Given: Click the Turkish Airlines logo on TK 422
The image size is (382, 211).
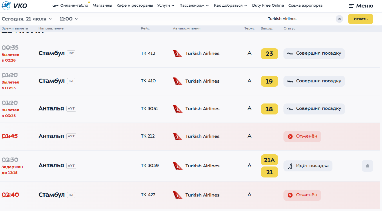Looking at the screenshot, I should pyautogui.click(x=178, y=195).
